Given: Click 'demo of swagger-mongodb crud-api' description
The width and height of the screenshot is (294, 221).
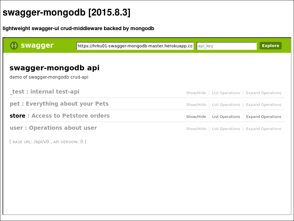Looking at the screenshot, I should 49,77.
